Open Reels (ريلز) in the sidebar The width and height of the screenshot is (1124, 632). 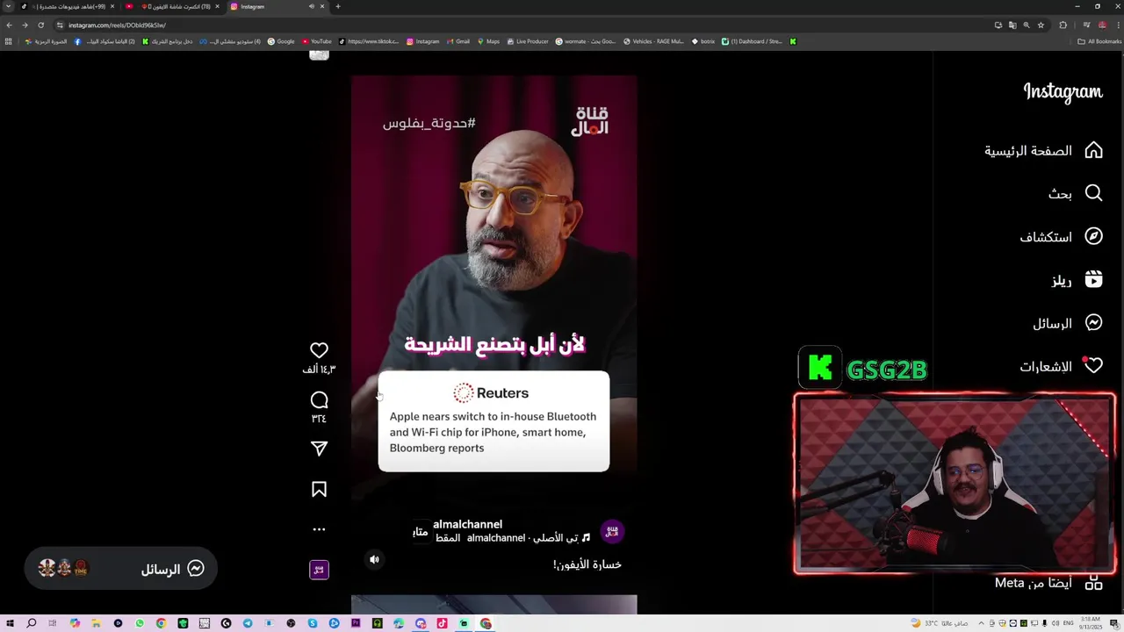1077,280
